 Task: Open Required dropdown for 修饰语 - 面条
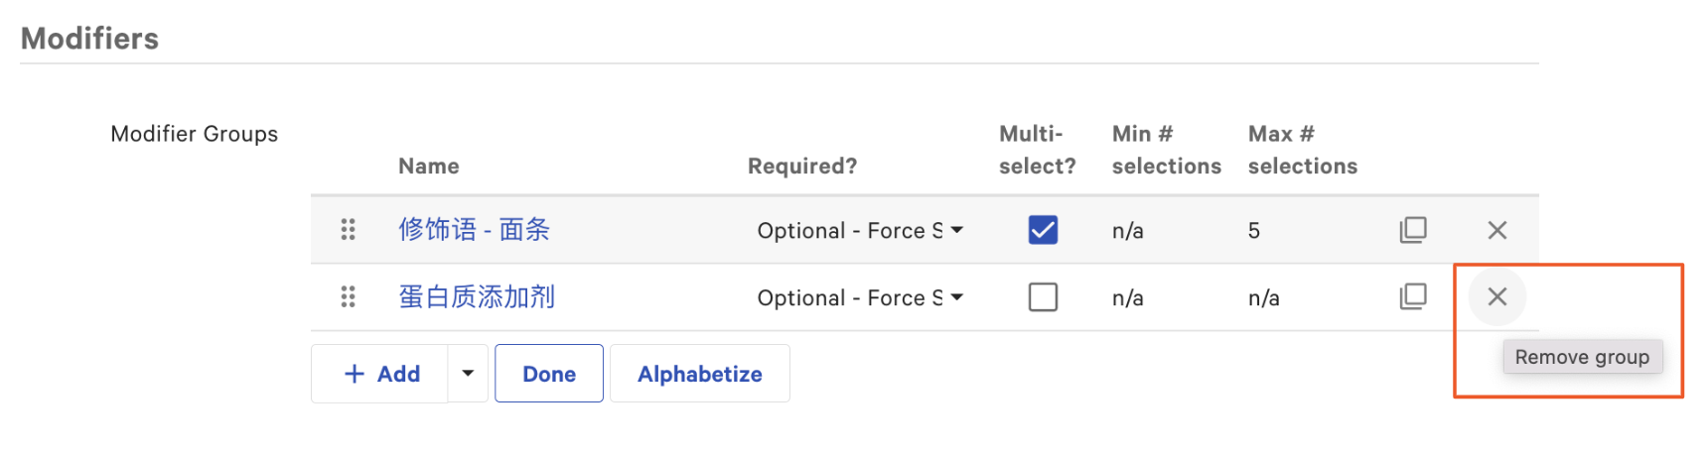[859, 230]
